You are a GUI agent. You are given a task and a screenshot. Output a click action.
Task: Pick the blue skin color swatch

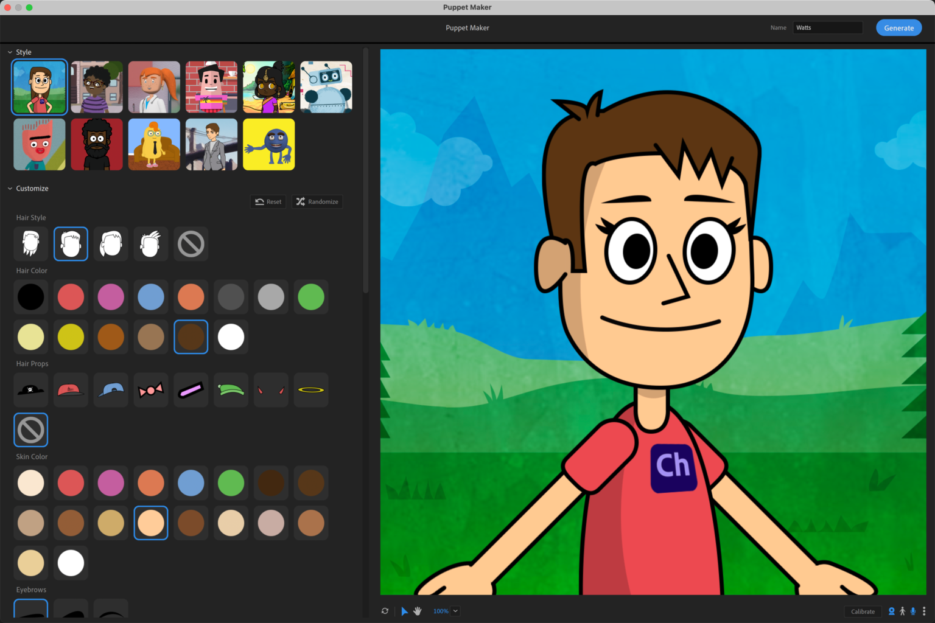tap(191, 483)
